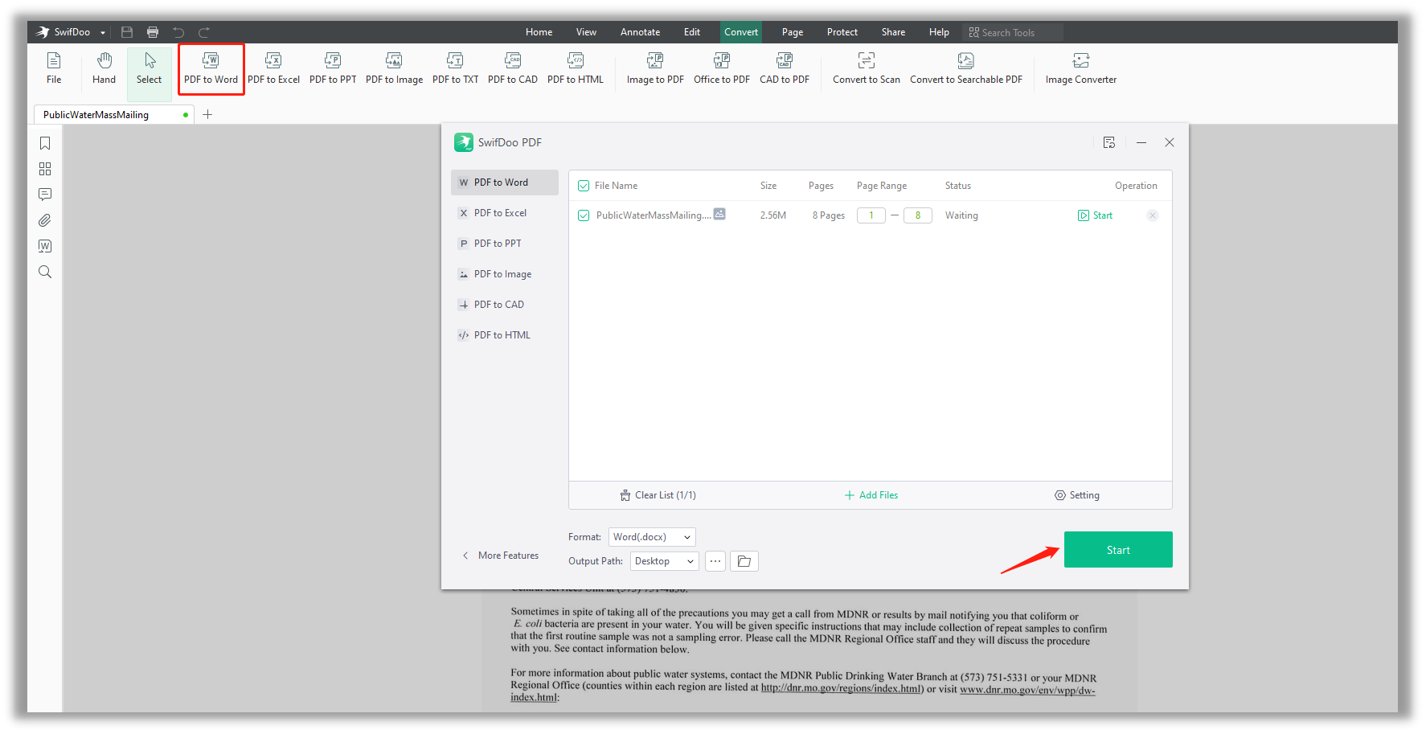This screenshot has height=734, width=1426.
Task: Open the conversion history icon in dialog
Action: [x=1109, y=142]
